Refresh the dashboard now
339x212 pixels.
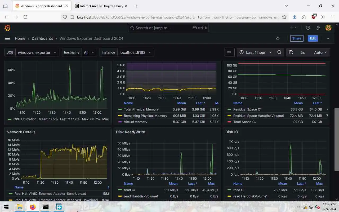point(291,52)
